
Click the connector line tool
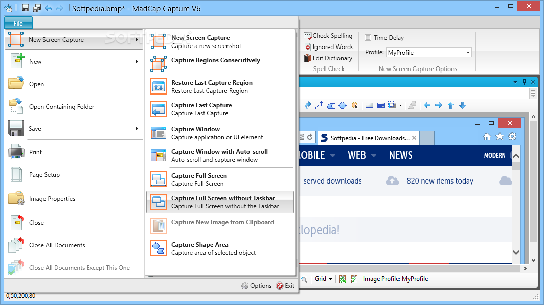point(319,105)
